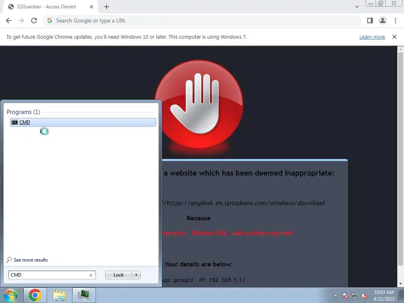404x303 pixels.
Task: Open the Chrome profile avatar icon
Action: coord(383,21)
